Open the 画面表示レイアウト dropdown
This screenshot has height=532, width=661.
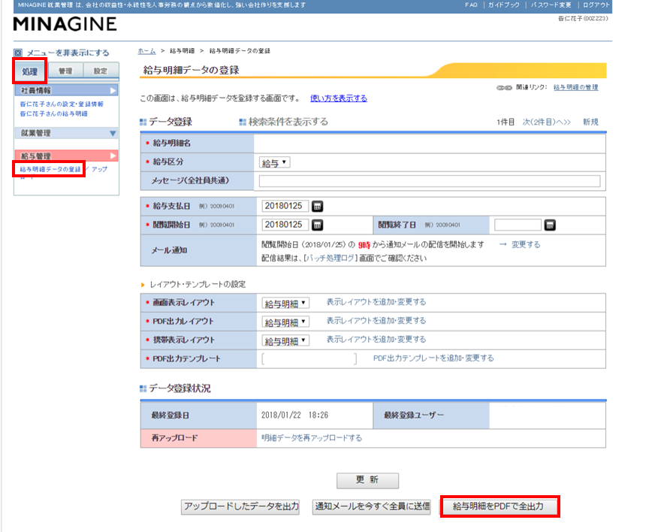[x=285, y=303]
